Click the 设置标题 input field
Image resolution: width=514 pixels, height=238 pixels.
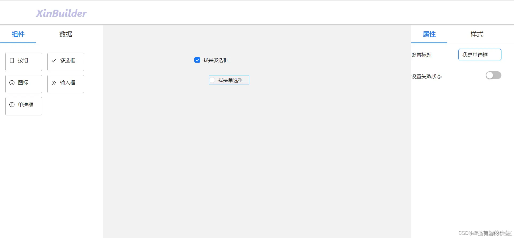(x=480, y=55)
